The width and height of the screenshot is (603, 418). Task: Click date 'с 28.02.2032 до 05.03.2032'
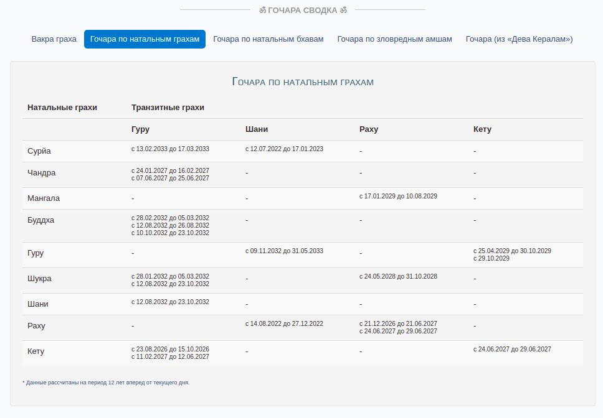[170, 218]
